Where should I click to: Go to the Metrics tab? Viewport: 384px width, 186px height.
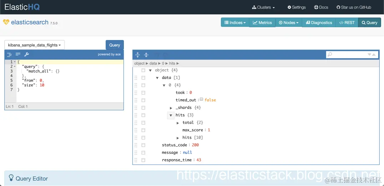262,22
